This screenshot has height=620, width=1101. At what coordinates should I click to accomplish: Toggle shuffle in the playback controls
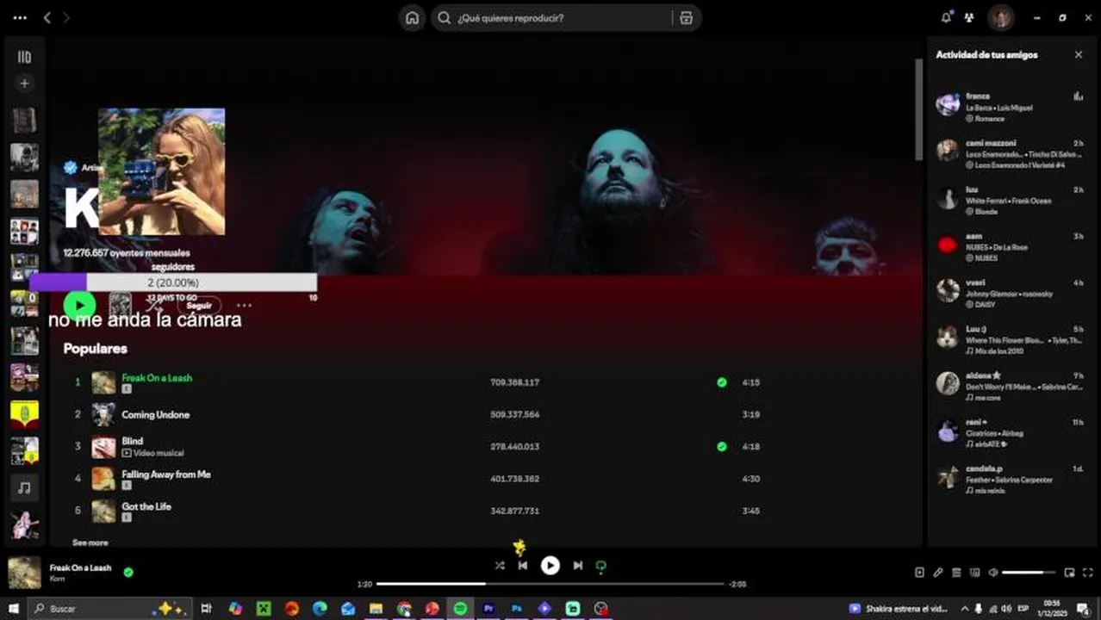[x=500, y=566]
